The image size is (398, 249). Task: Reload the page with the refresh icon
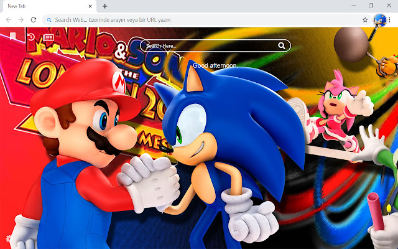33,20
